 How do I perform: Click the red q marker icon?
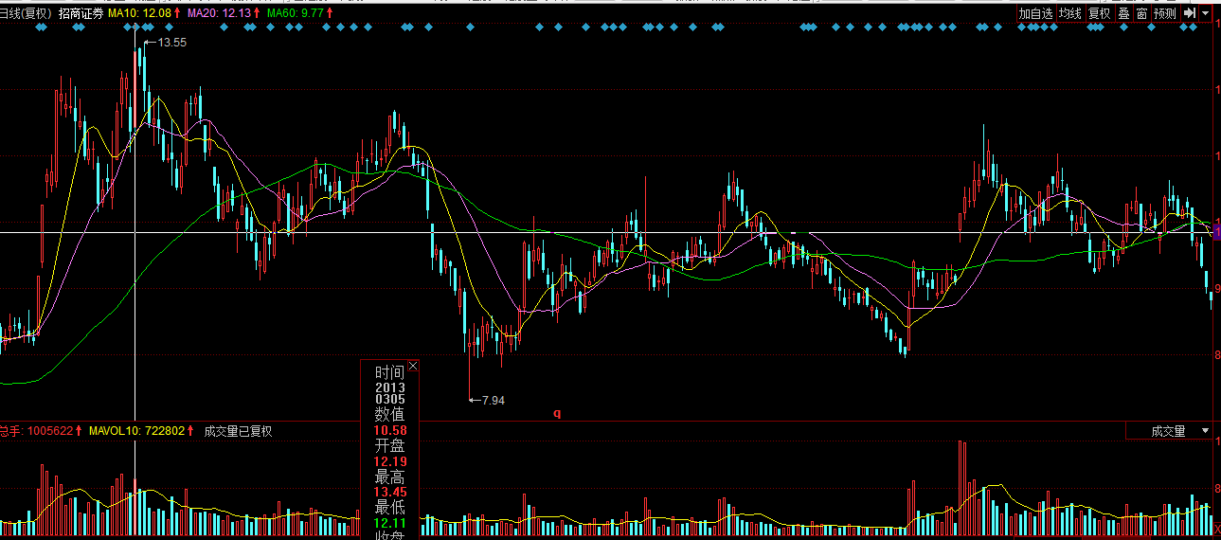pos(557,413)
